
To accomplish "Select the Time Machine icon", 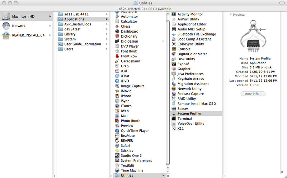I will [117, 170].
